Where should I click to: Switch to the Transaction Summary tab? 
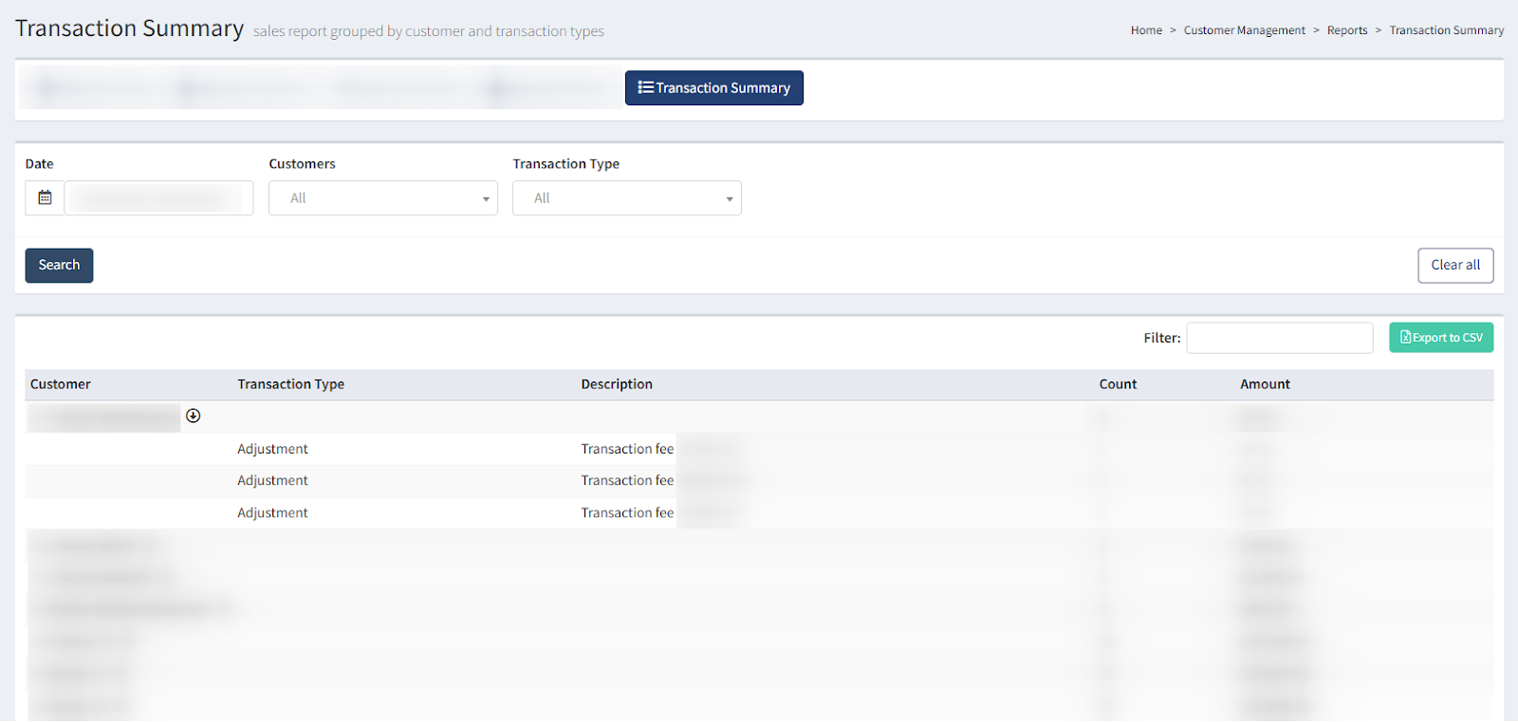713,88
